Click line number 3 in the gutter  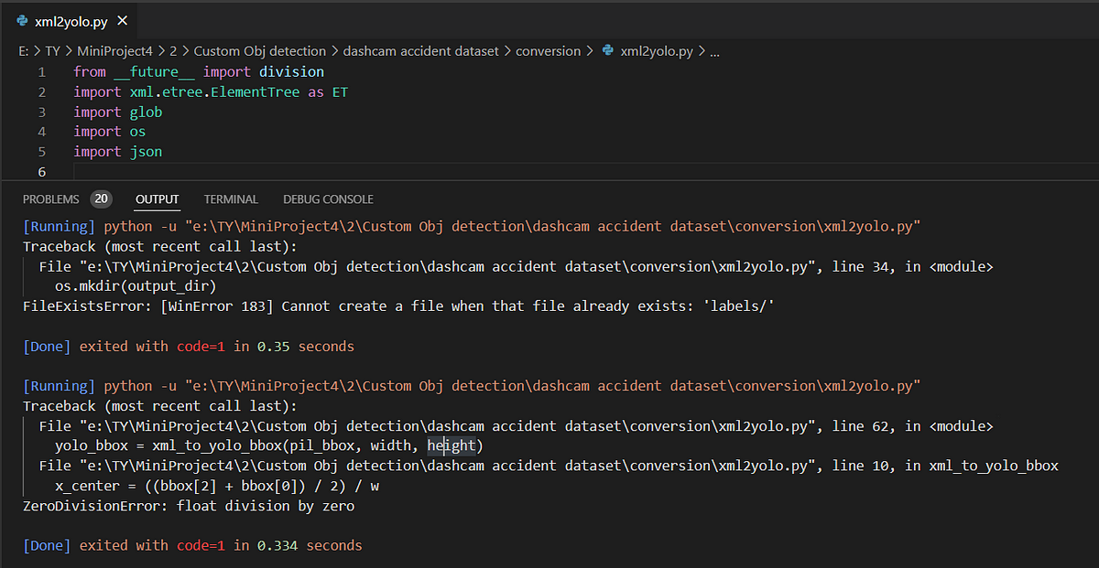coord(41,112)
